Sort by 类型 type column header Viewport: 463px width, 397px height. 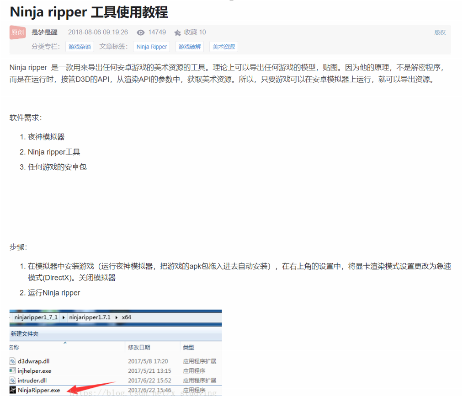(x=188, y=348)
